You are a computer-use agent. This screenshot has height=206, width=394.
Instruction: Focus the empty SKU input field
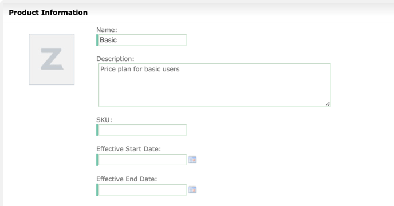point(143,130)
